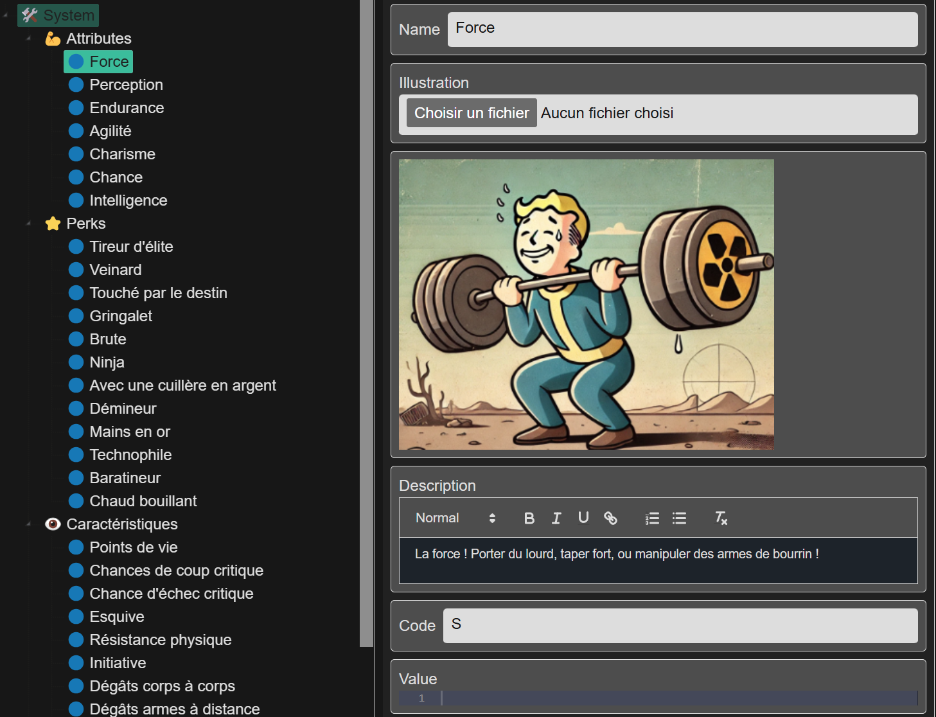The image size is (936, 717).
Task: Apply a numbered list in the Description editor
Action: click(x=652, y=518)
